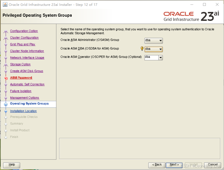Open the OSDBA for ASM Group dropdown
The width and height of the screenshot is (224, 170).
[x=154, y=49]
